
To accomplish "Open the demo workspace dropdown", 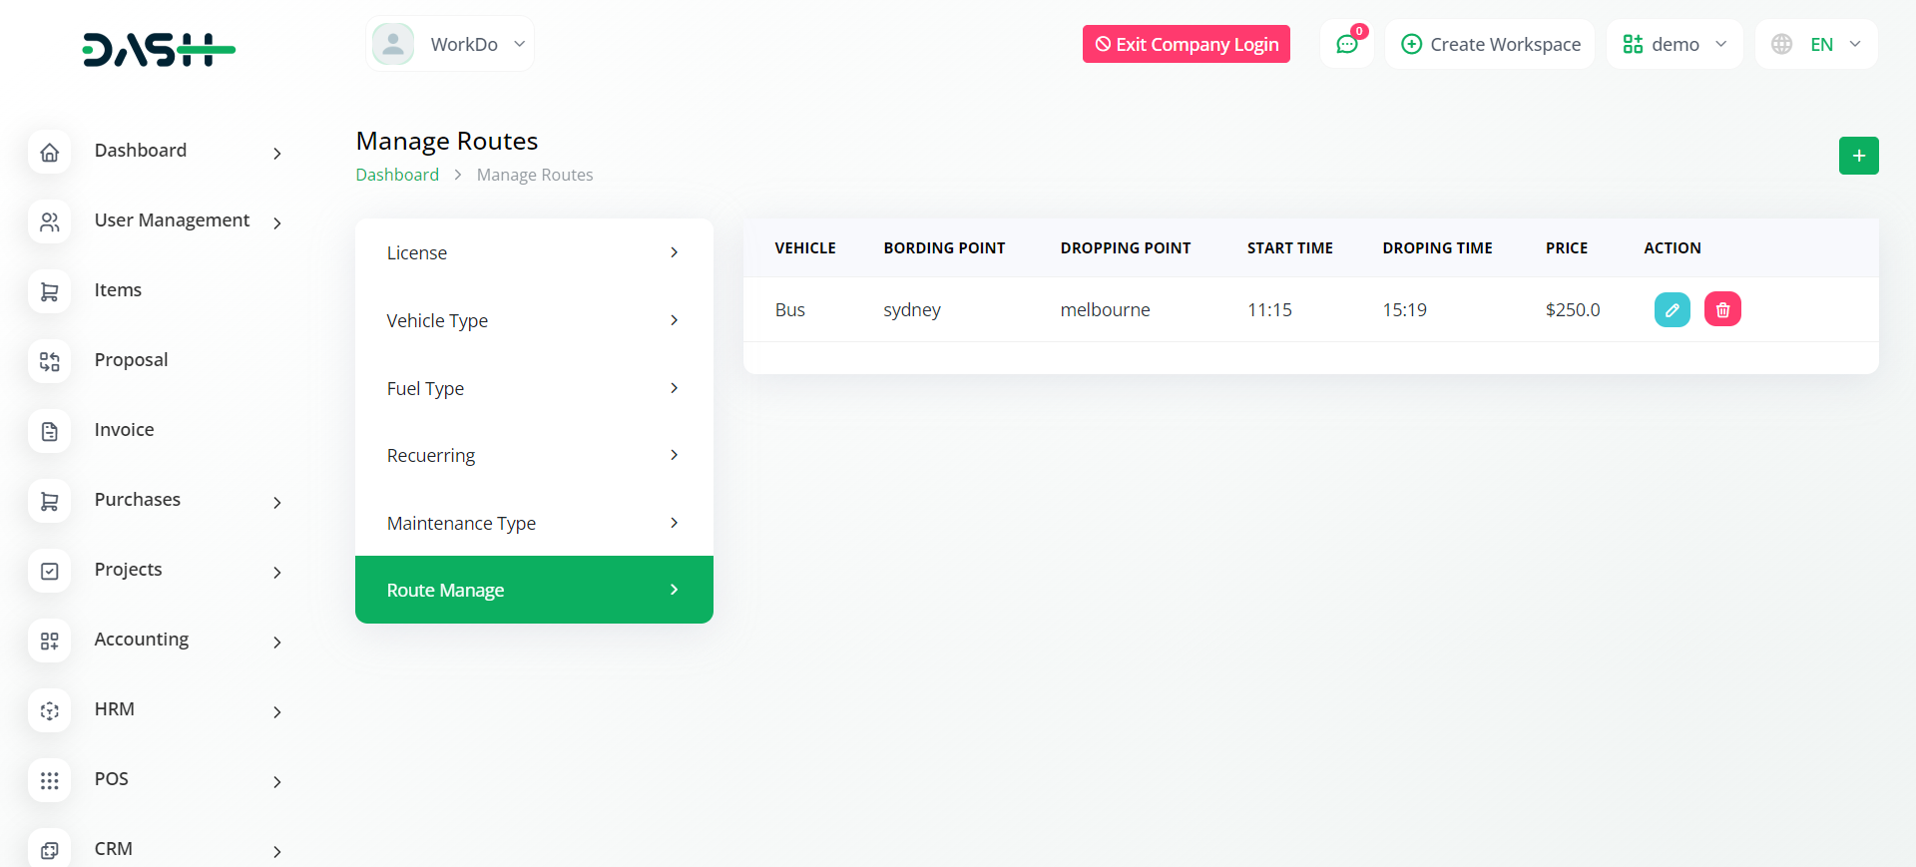I will 1674,44.
